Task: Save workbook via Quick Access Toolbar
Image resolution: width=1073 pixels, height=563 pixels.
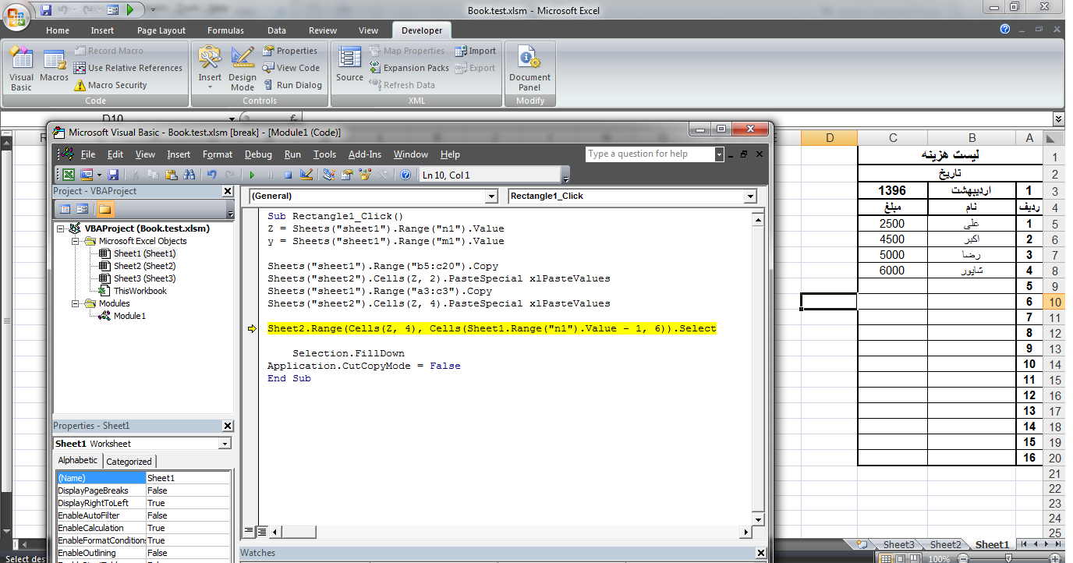Action: (x=46, y=10)
